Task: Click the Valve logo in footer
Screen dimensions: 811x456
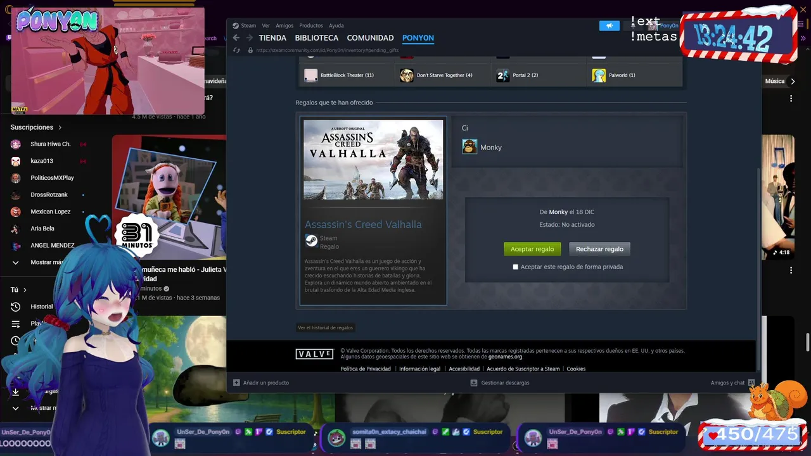Action: point(314,354)
